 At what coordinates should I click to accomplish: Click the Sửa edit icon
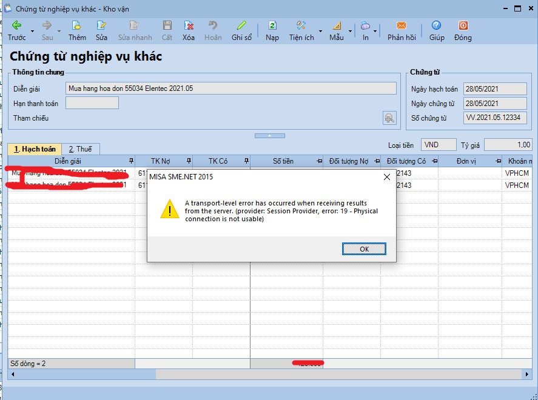[101, 25]
